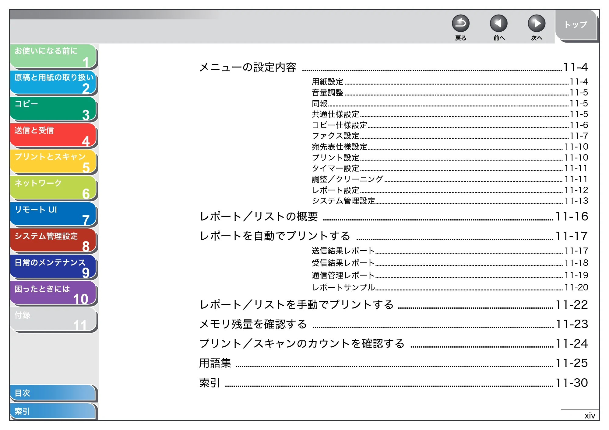
Task: Open 同報 entry
Action: pos(450,104)
